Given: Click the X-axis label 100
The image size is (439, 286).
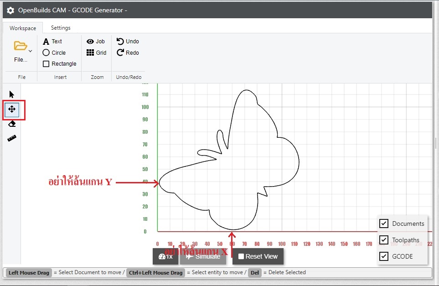Looking at the screenshot, I should [282, 244].
